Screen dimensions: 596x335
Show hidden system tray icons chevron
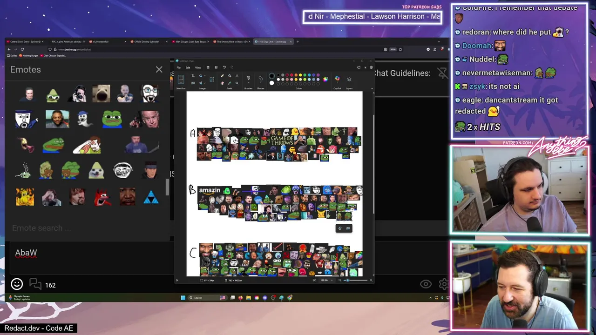[430, 298]
